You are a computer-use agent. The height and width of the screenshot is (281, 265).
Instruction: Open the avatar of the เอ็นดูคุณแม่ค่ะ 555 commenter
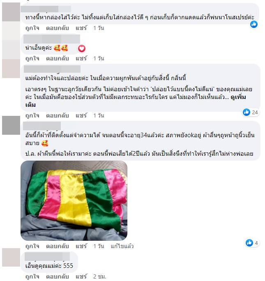pyautogui.click(x=11, y=257)
